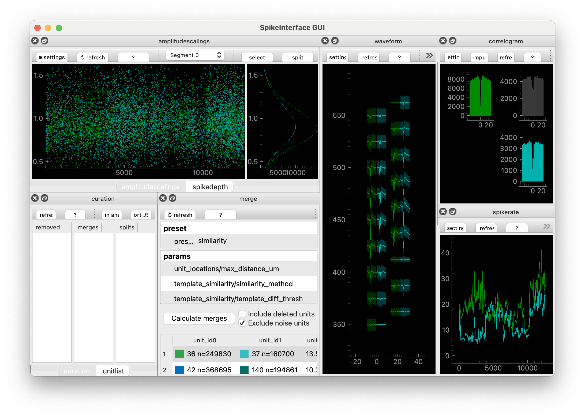Close the correlogram dock panel

443,41
